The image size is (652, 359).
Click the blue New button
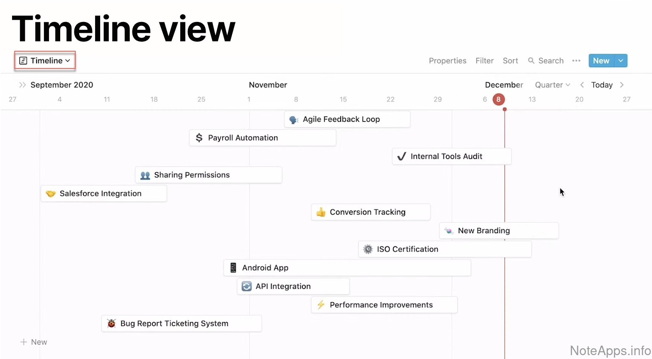tap(601, 61)
